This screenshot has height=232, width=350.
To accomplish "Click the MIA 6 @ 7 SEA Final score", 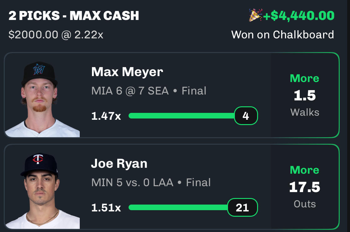I will 149,91.
